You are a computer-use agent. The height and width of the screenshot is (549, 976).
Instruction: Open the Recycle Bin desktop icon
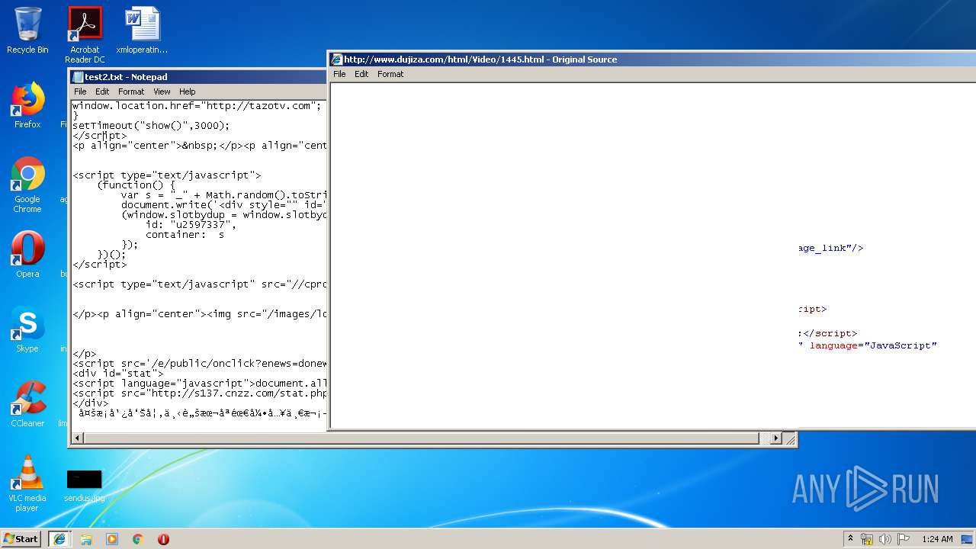(x=27, y=30)
